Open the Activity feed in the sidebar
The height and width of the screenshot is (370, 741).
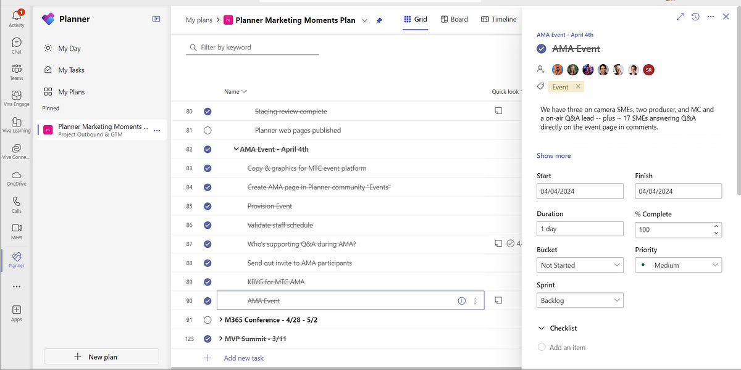(16, 17)
